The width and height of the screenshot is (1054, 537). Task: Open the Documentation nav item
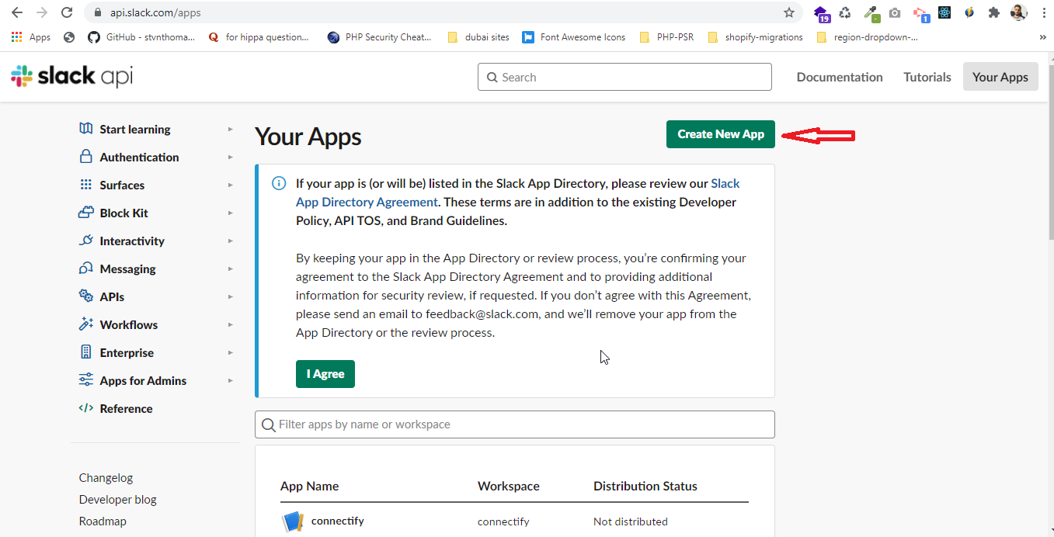[840, 77]
